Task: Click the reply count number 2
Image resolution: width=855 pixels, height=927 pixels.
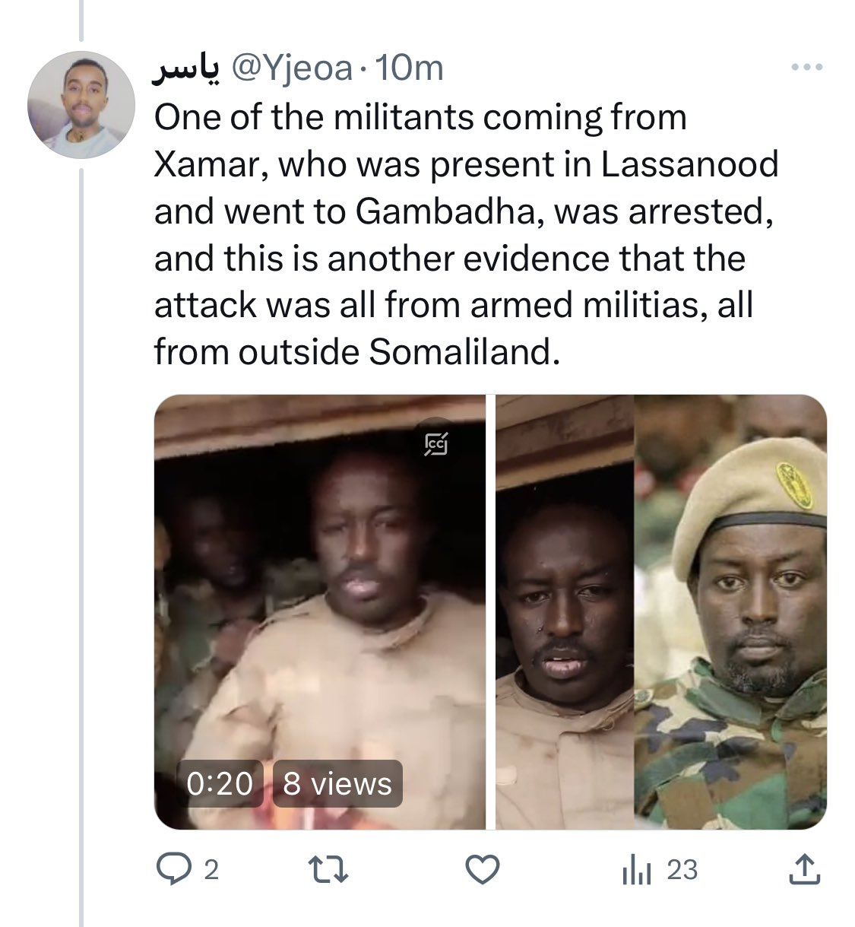Action: [x=212, y=870]
